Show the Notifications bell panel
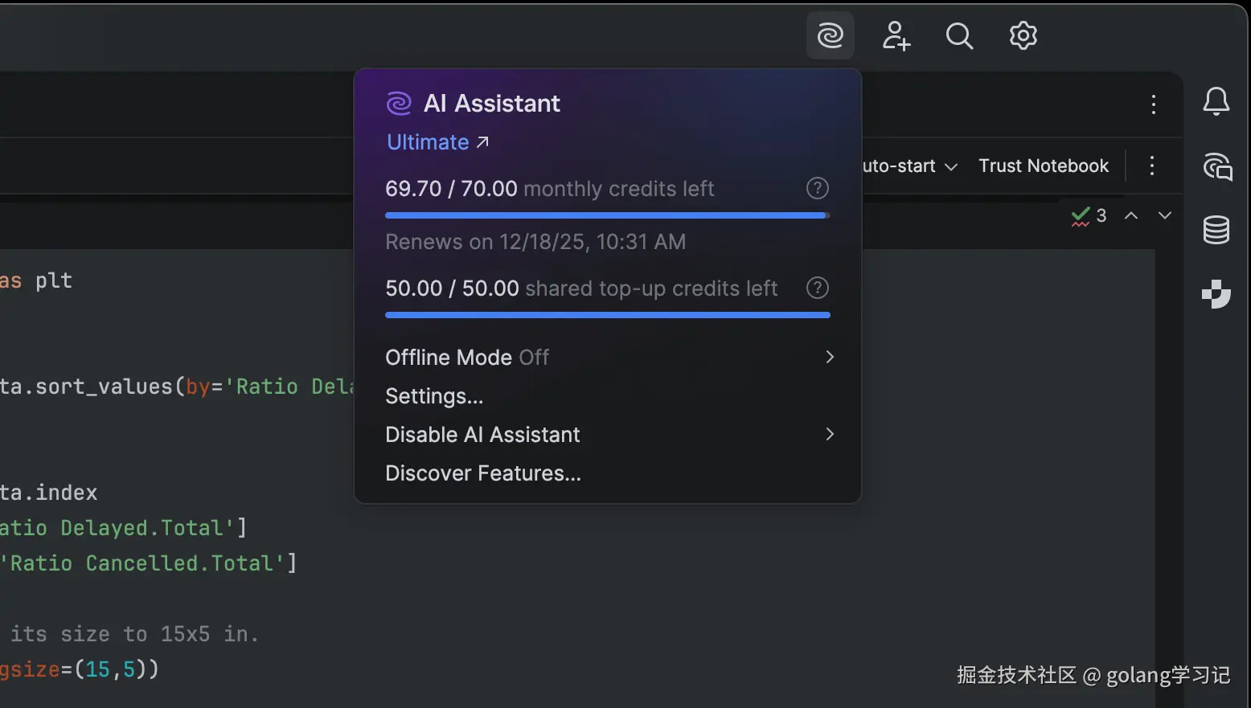Screen dimensions: 1251x708 (x=1216, y=101)
